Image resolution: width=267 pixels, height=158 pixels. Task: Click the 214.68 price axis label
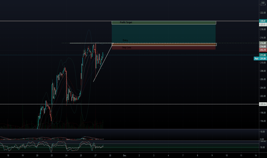pos(263,47)
